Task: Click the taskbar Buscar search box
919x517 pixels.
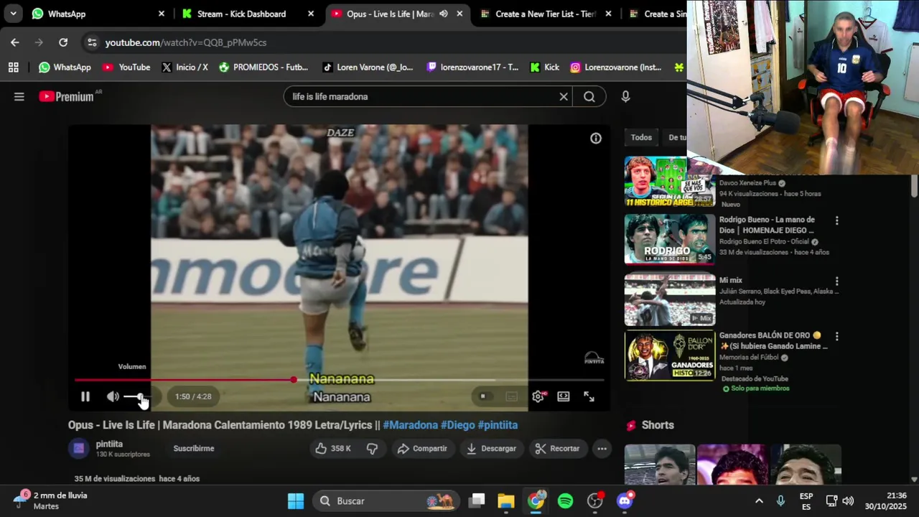Action: (388, 501)
